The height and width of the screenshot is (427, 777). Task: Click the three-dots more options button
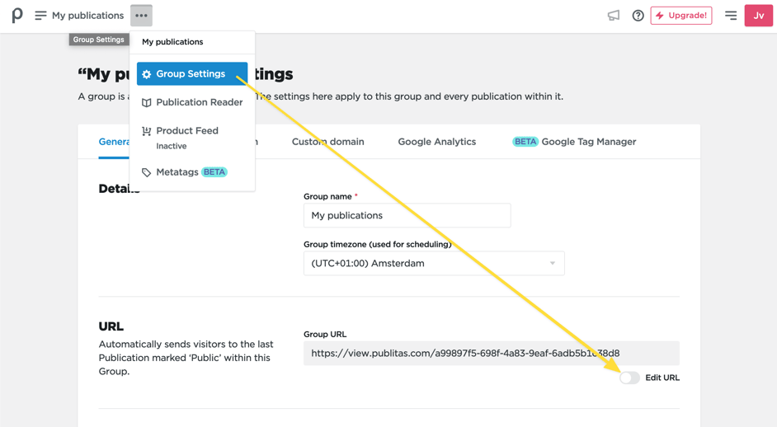141,16
